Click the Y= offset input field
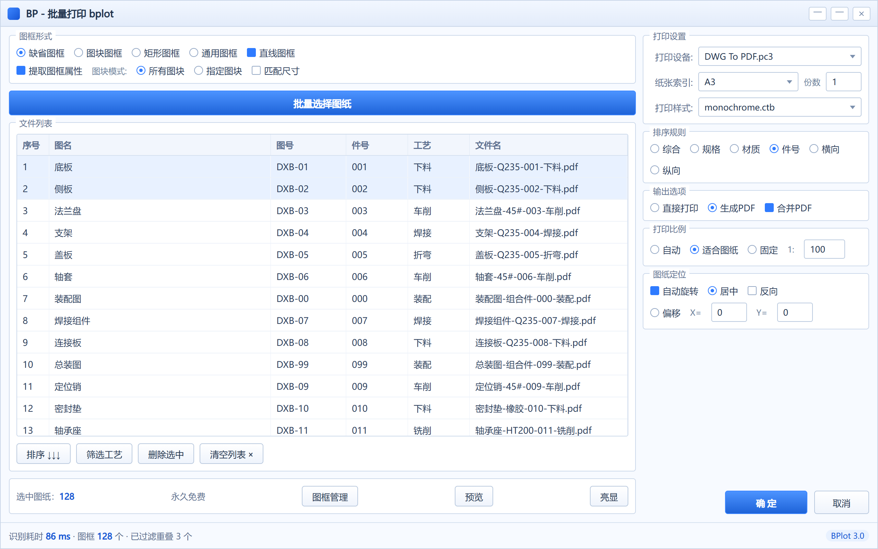878x549 pixels. point(795,313)
